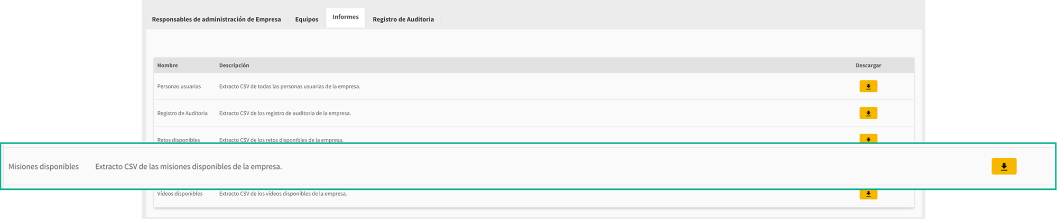1057x219 pixels.
Task: Click the Descargar column header
Action: [x=868, y=65]
